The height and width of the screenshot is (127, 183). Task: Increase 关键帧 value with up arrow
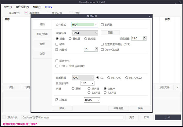[x=96, y=48]
